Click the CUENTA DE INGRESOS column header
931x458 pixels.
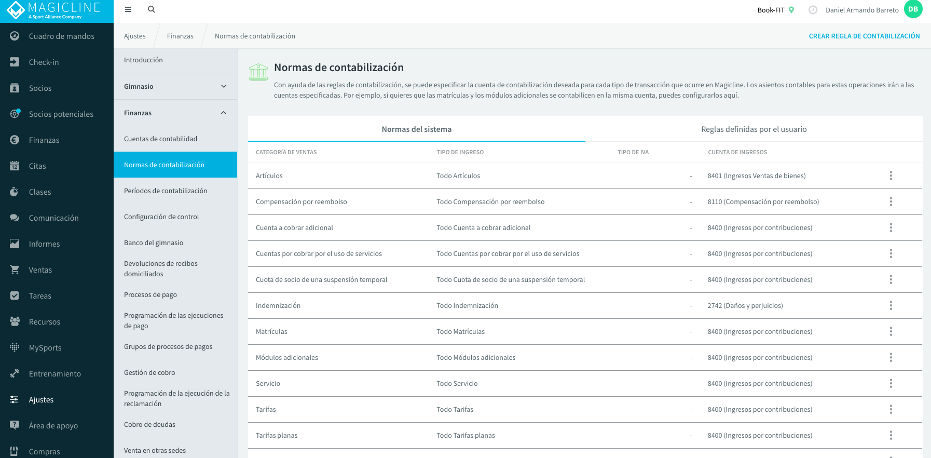click(x=737, y=152)
